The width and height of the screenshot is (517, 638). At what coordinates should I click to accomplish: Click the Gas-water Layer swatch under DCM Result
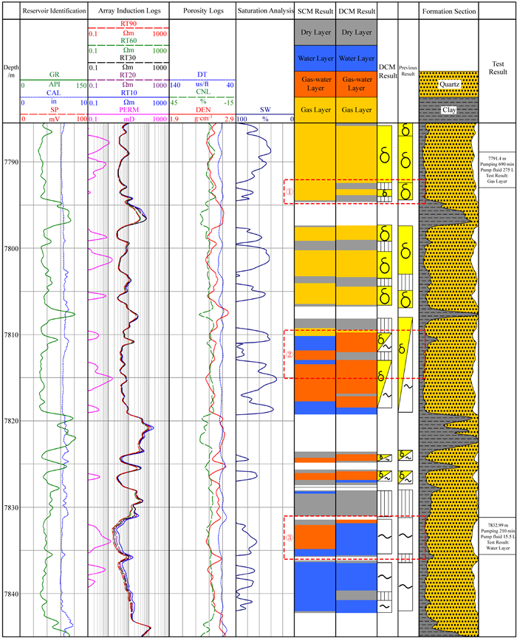click(357, 83)
